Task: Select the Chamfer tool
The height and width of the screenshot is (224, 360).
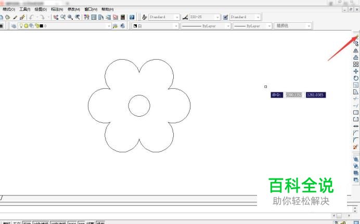Action: tap(356, 133)
